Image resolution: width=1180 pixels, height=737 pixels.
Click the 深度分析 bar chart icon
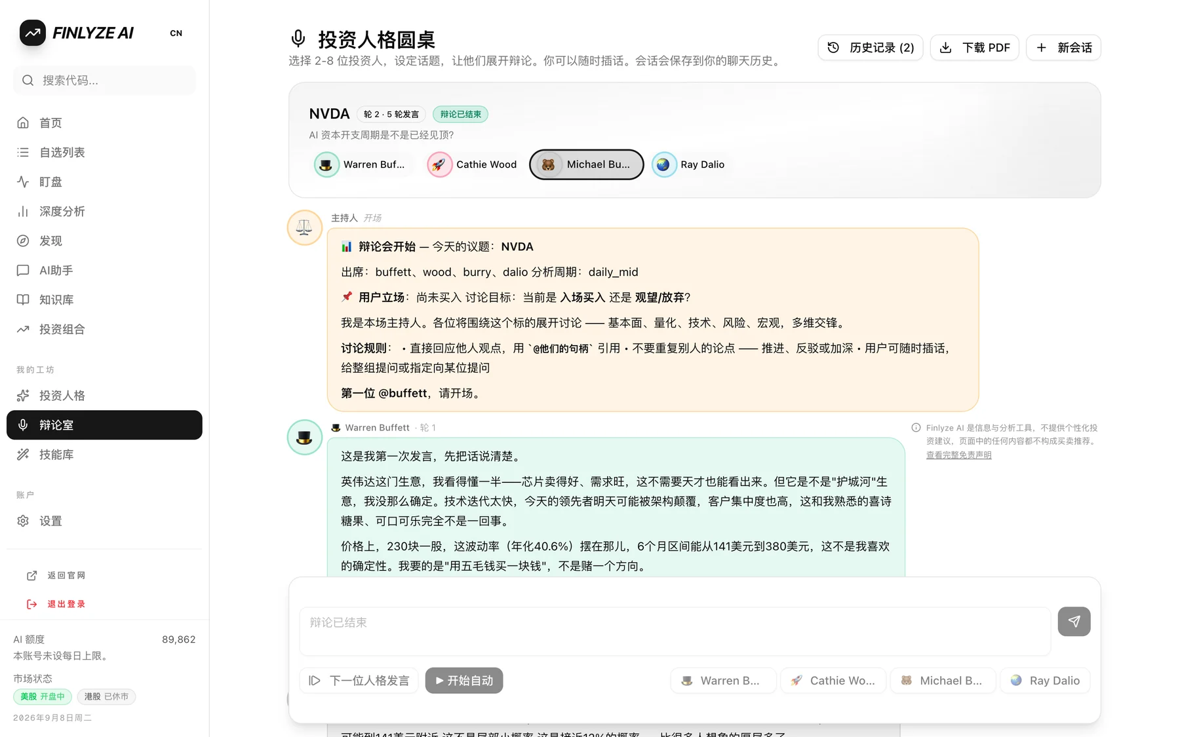(x=23, y=211)
